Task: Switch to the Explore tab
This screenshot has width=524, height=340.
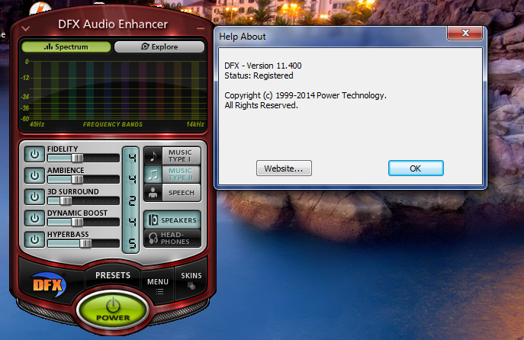Action: pos(159,47)
